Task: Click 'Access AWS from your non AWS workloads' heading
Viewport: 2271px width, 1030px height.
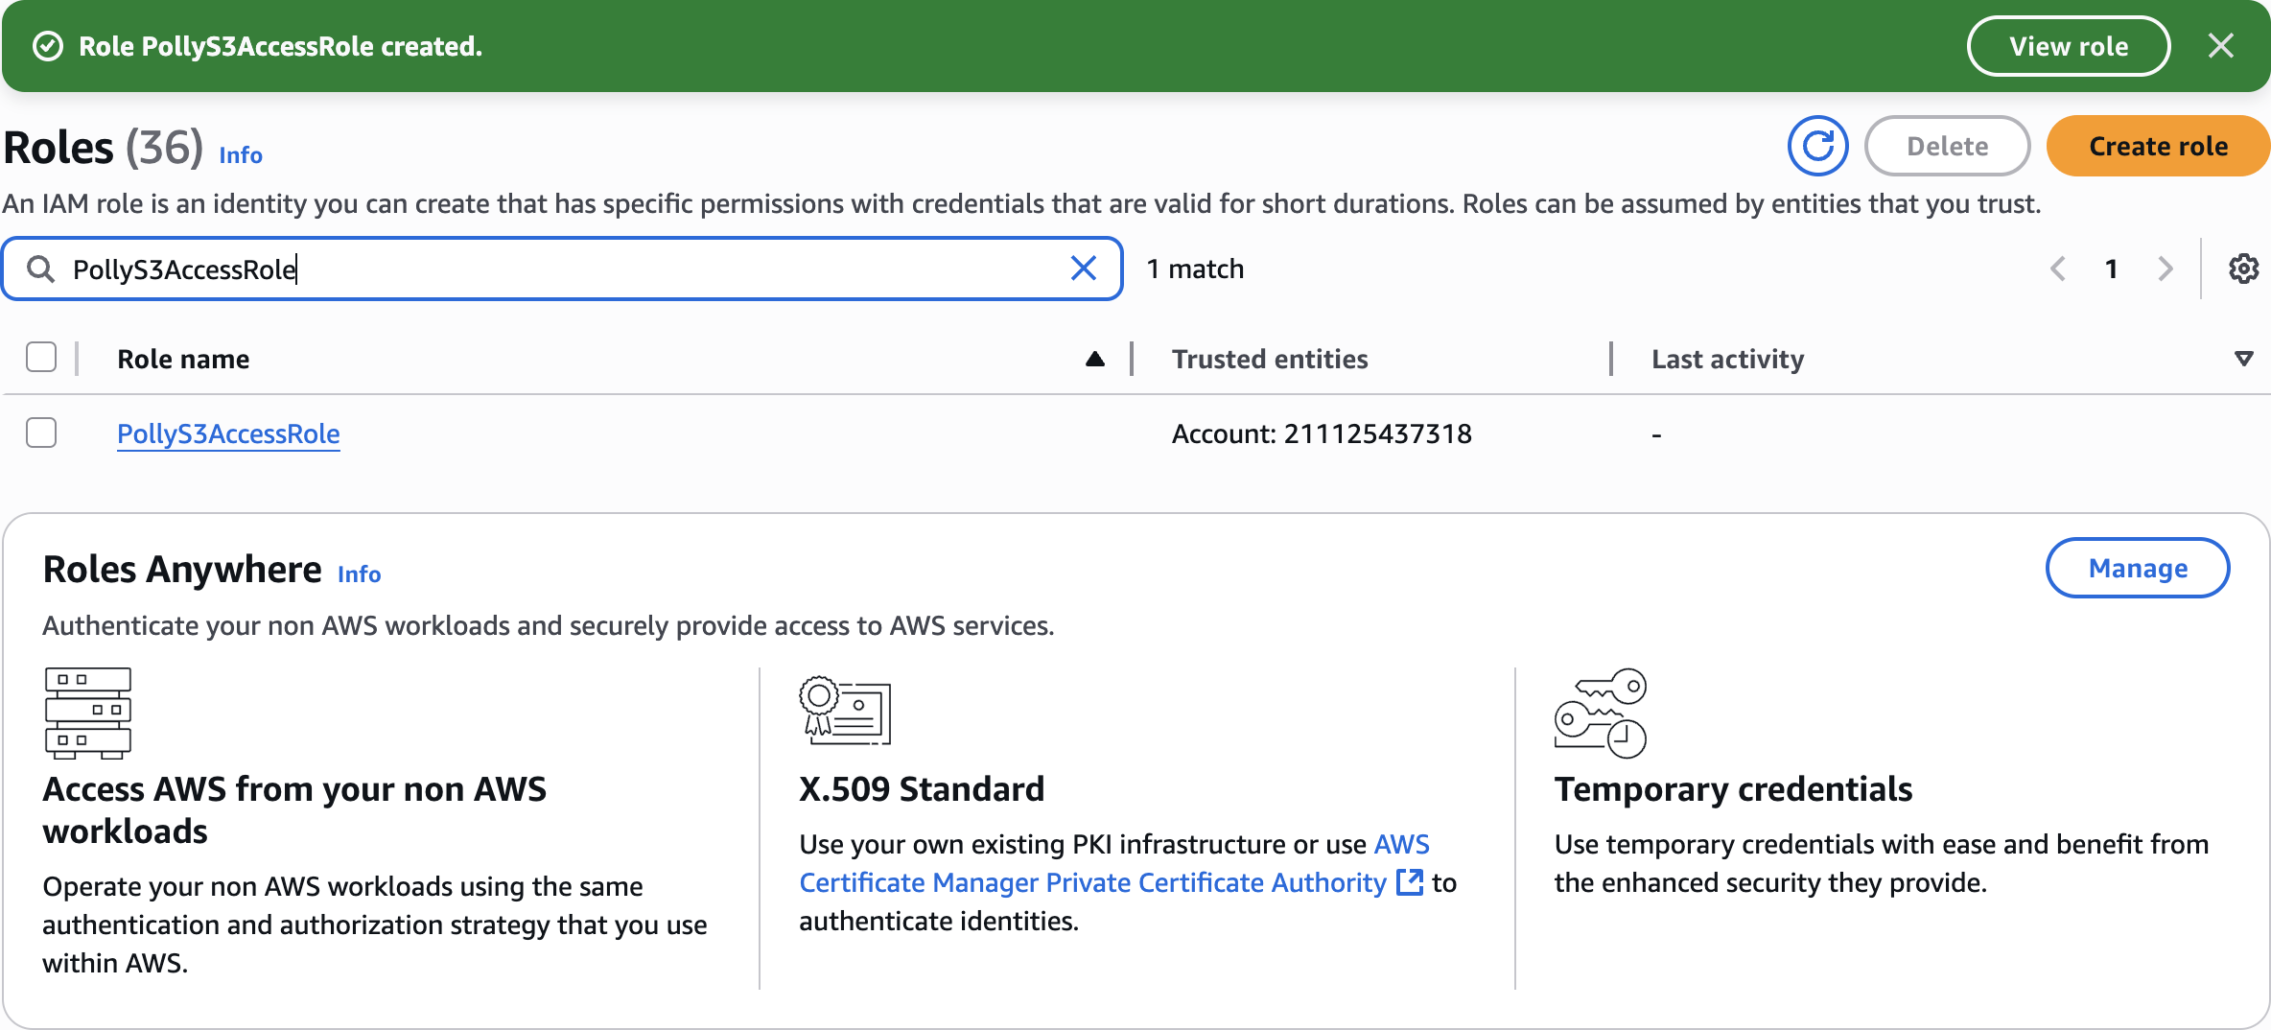Action: 294,809
